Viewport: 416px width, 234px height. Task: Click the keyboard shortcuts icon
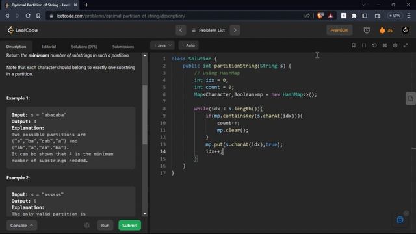click(385, 45)
